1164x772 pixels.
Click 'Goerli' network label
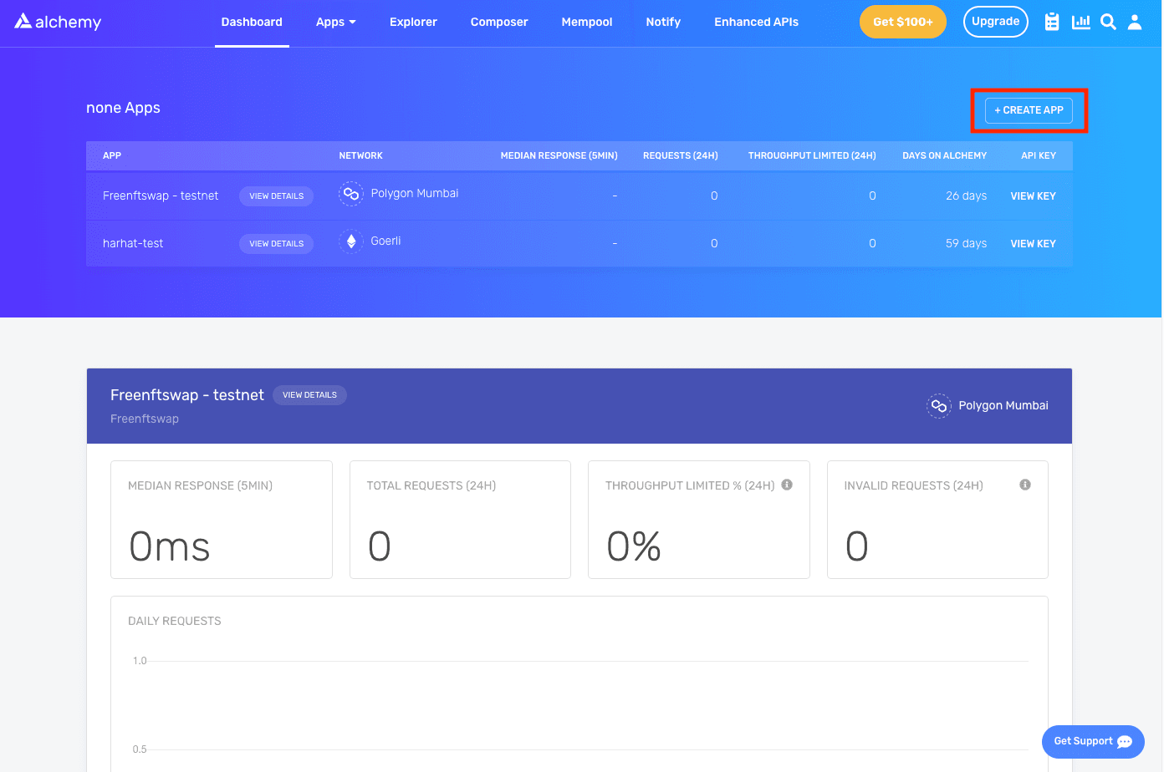coord(385,241)
